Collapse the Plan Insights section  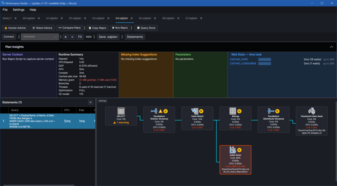(331, 47)
